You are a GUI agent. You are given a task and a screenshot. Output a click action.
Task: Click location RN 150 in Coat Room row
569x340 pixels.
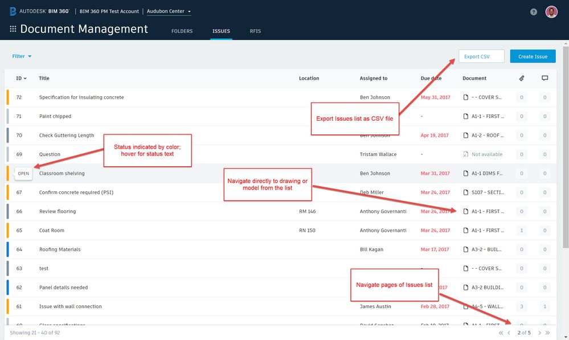tap(307, 231)
